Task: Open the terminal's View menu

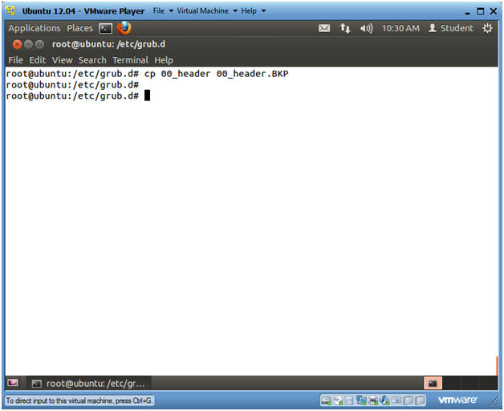Action: (x=62, y=60)
